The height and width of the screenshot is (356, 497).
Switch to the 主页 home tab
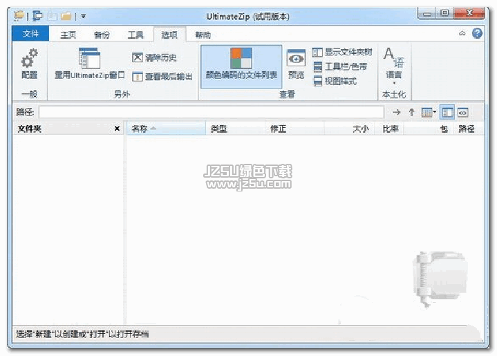coord(68,35)
